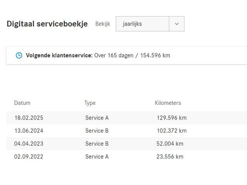Open the 04.04.2023 service entry
The width and height of the screenshot is (247, 185).
[x=127, y=144]
